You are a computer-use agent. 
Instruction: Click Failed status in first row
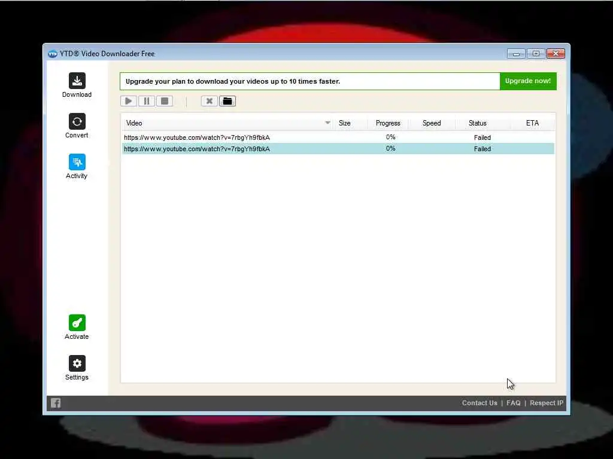482,137
